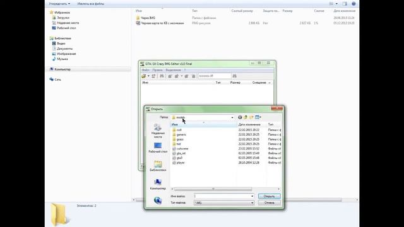Open the Упорядочить dropdown in Explorer
Screen dimensions: 404x227
59,4
